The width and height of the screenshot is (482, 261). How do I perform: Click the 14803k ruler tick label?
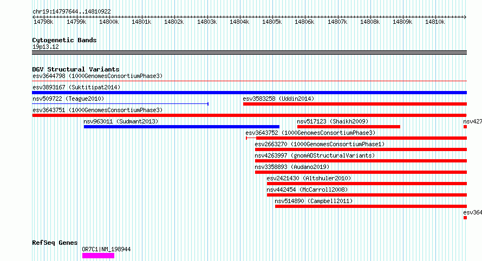click(x=207, y=22)
